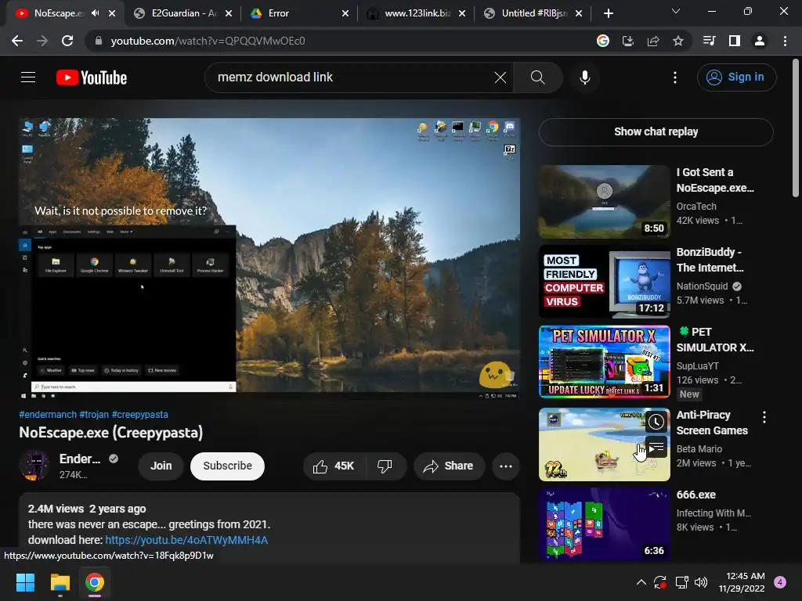Like the video with thumbs up
Viewport: 802px width, 601px height.
(334, 466)
